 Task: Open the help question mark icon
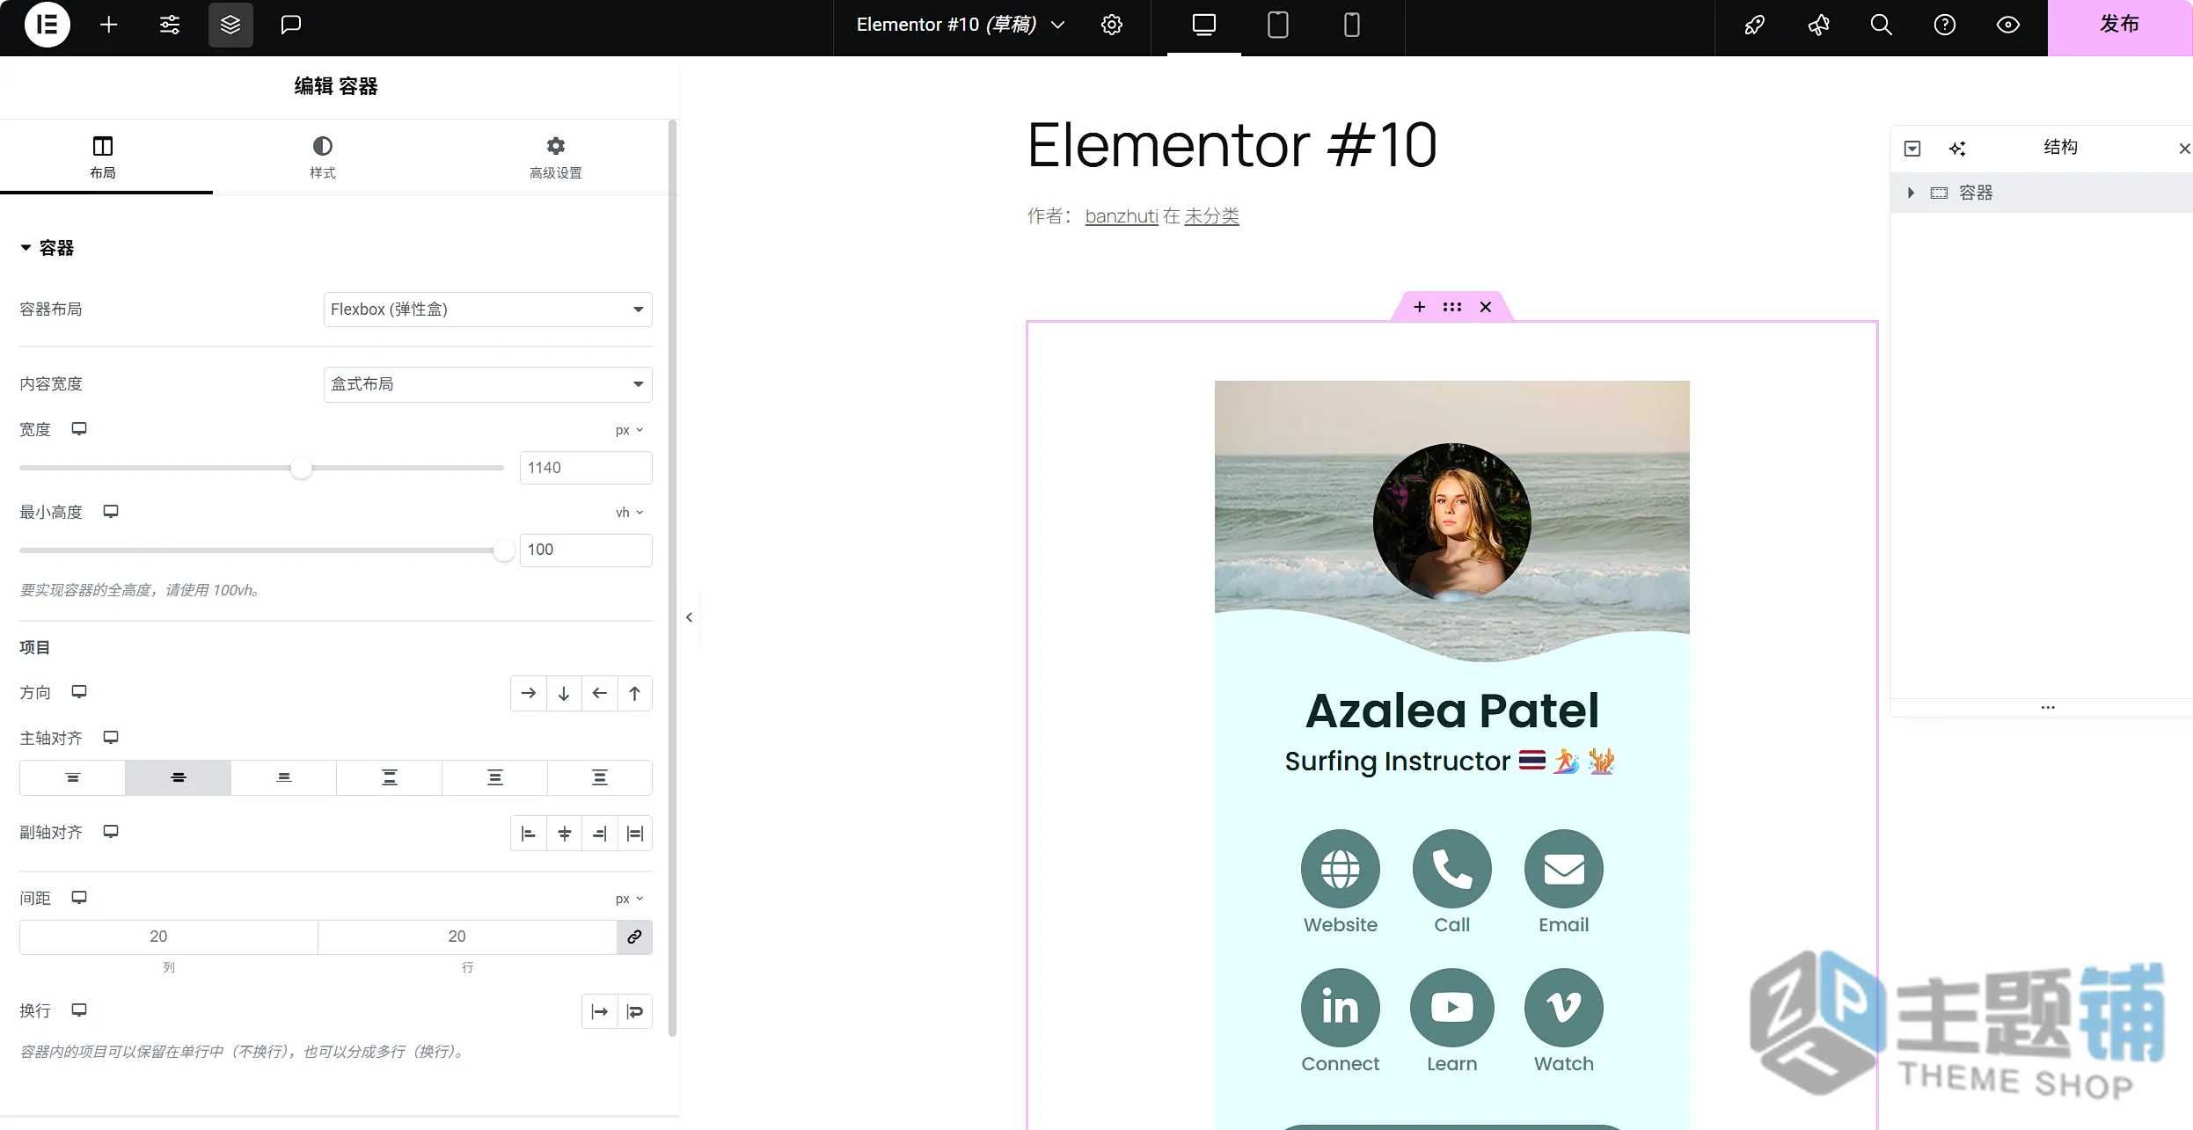tap(1945, 25)
